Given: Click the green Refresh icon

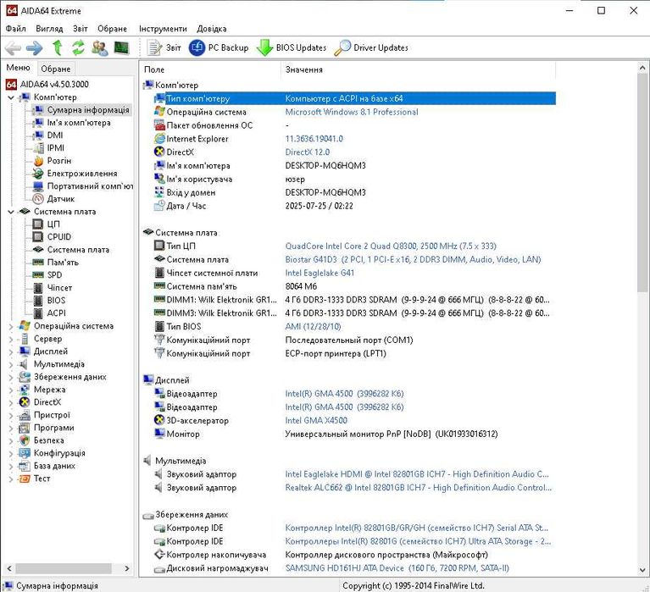Looking at the screenshot, I should tap(78, 47).
